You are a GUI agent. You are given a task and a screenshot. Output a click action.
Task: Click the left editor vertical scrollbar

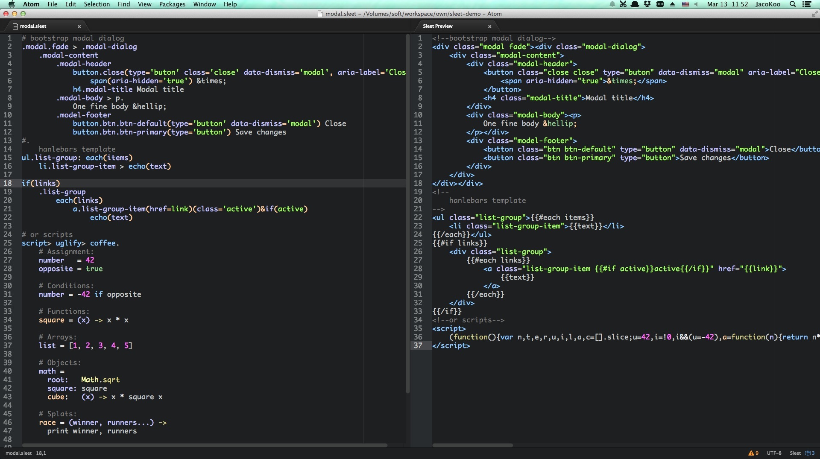(407, 213)
